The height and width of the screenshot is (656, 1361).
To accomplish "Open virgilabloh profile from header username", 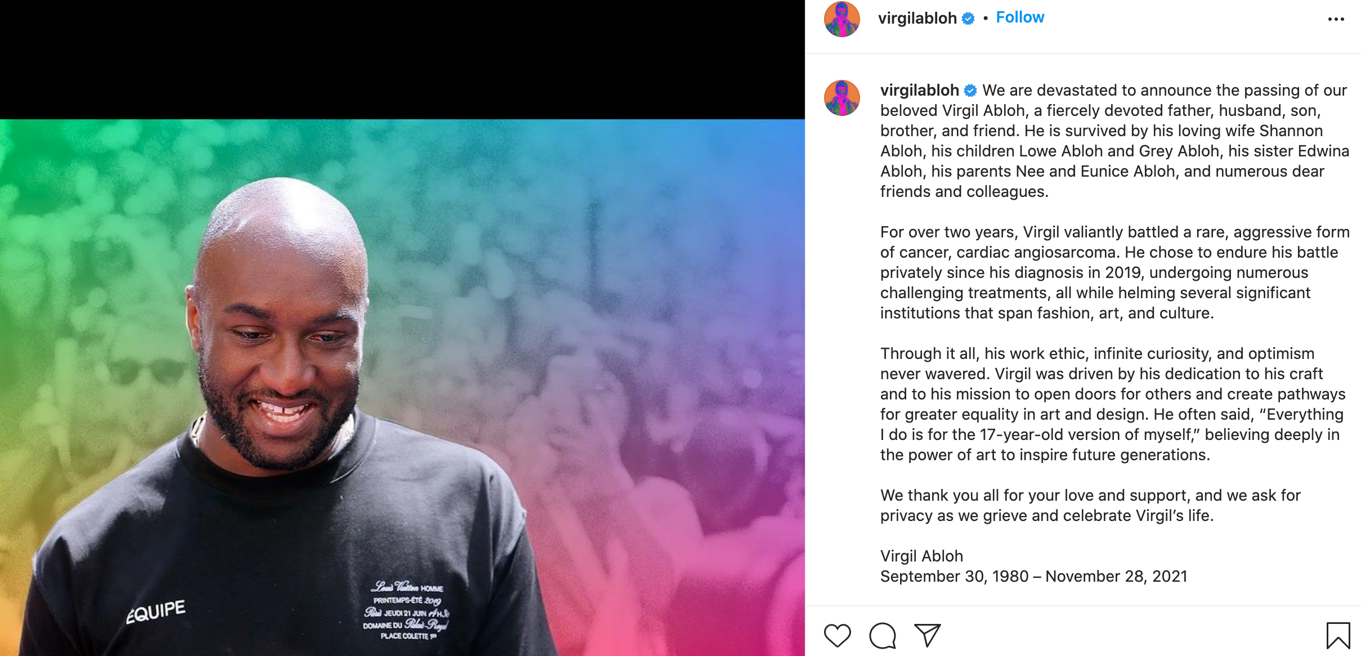I will click(917, 18).
